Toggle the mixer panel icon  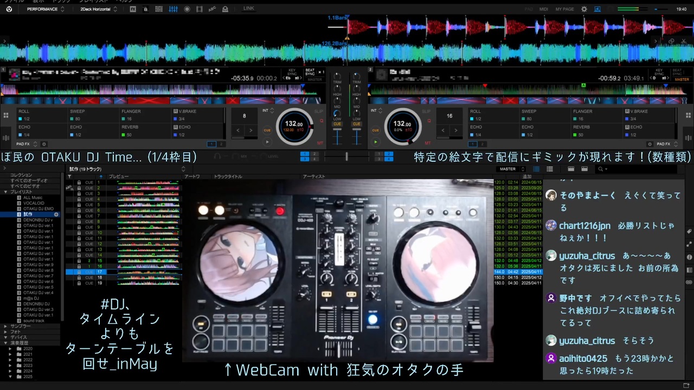173,9
